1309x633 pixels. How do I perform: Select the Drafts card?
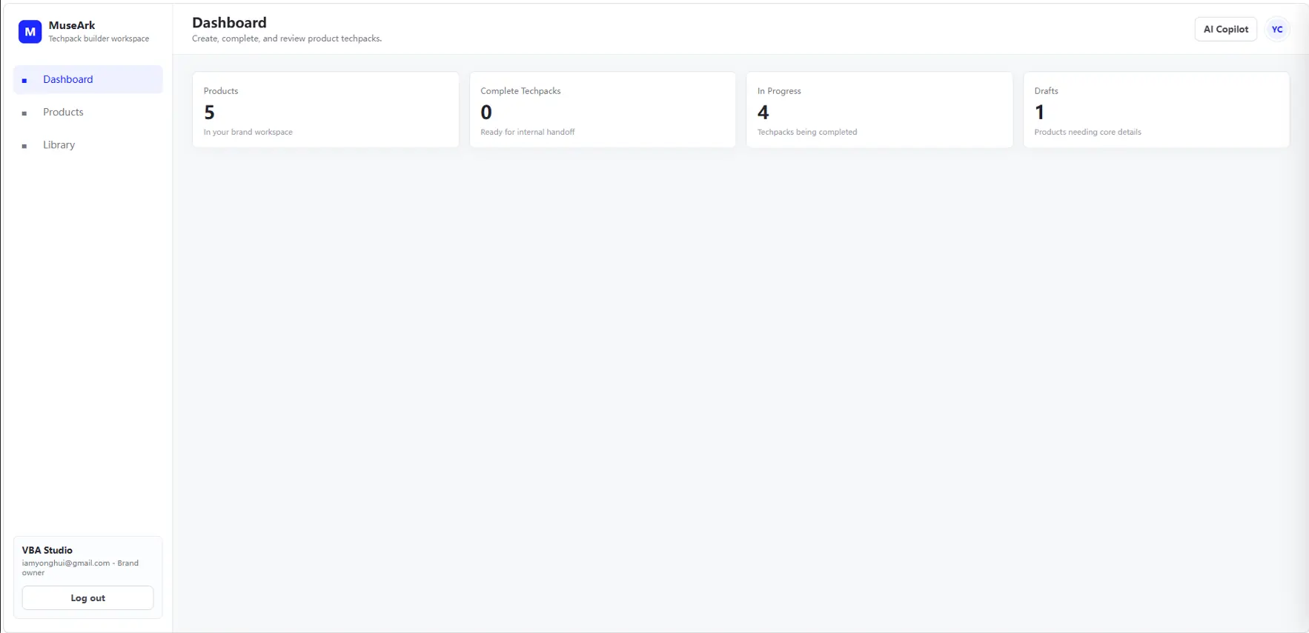click(1156, 110)
